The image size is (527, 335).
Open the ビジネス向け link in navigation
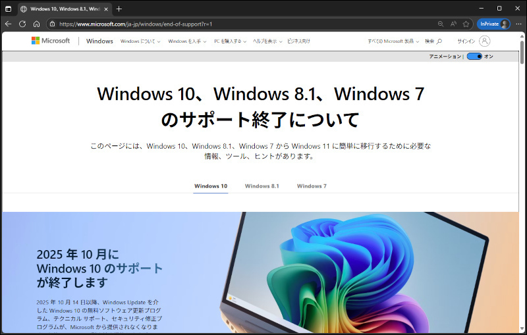point(298,41)
